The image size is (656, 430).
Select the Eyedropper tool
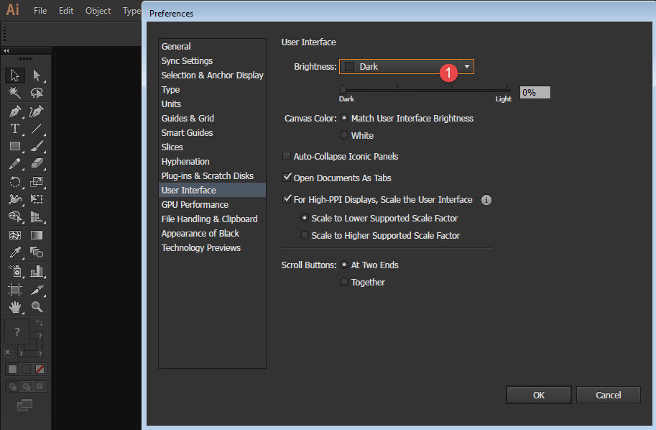pos(15,252)
